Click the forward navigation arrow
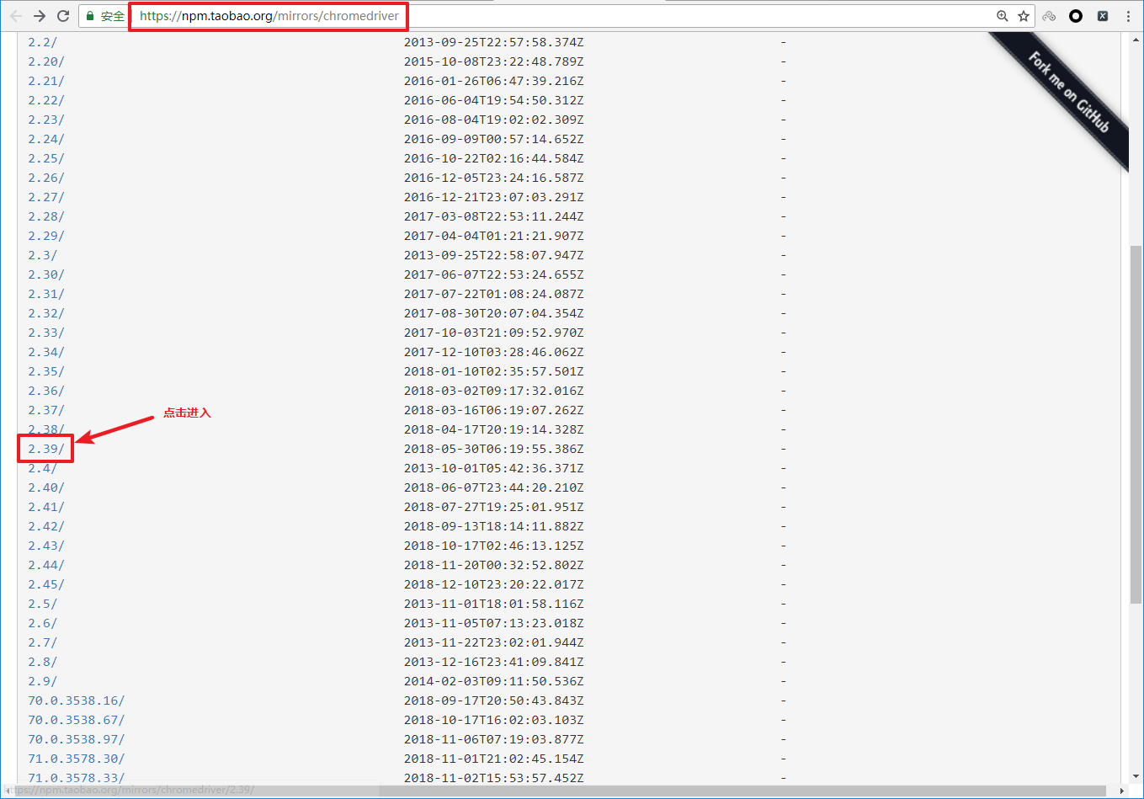Viewport: 1144px width, 799px height. coord(39,15)
